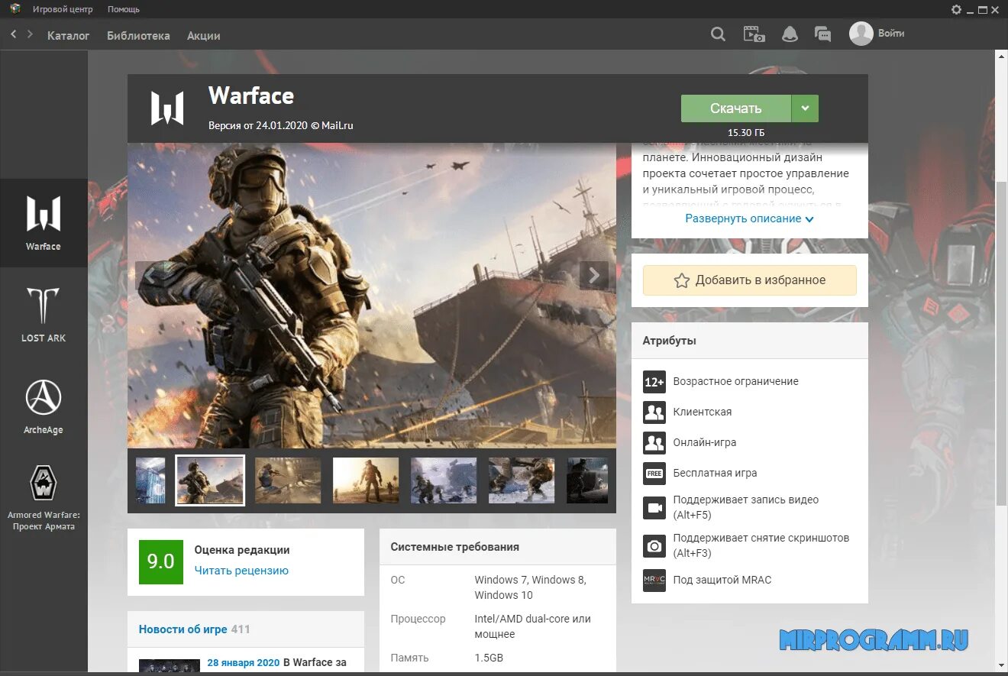Open the video recordings icon
The width and height of the screenshot is (1008, 676).
pos(754,34)
